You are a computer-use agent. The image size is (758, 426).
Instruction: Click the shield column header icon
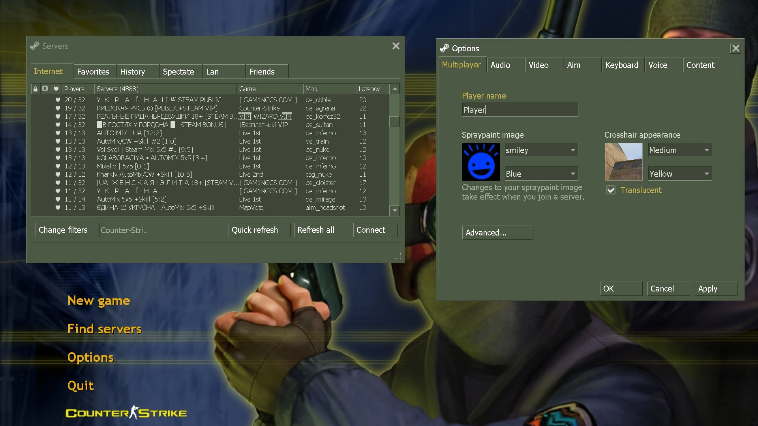56,89
